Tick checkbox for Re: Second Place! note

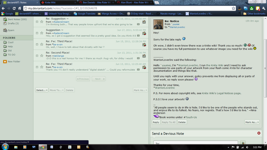(37, 55)
